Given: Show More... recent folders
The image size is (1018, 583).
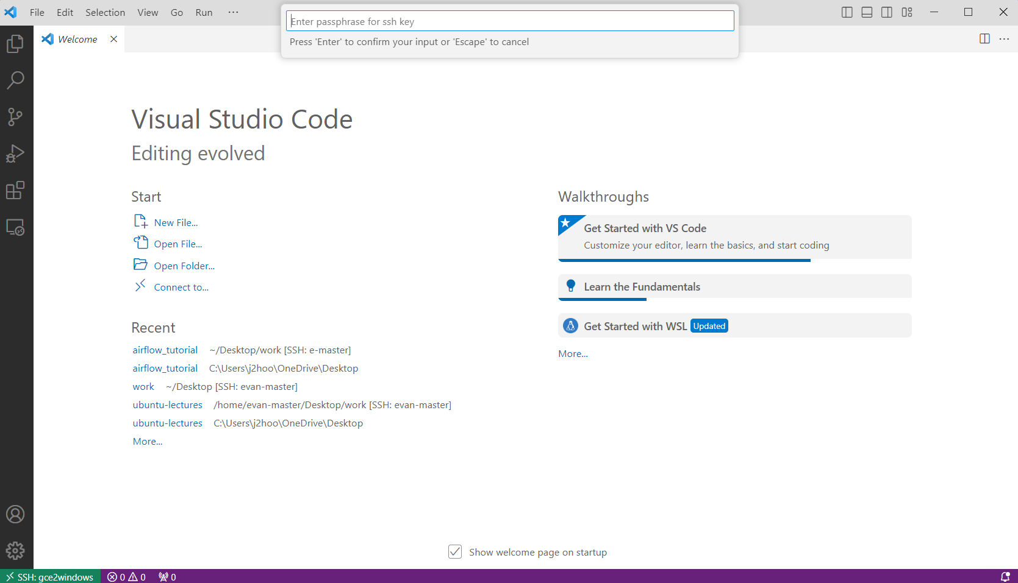Looking at the screenshot, I should (x=148, y=442).
